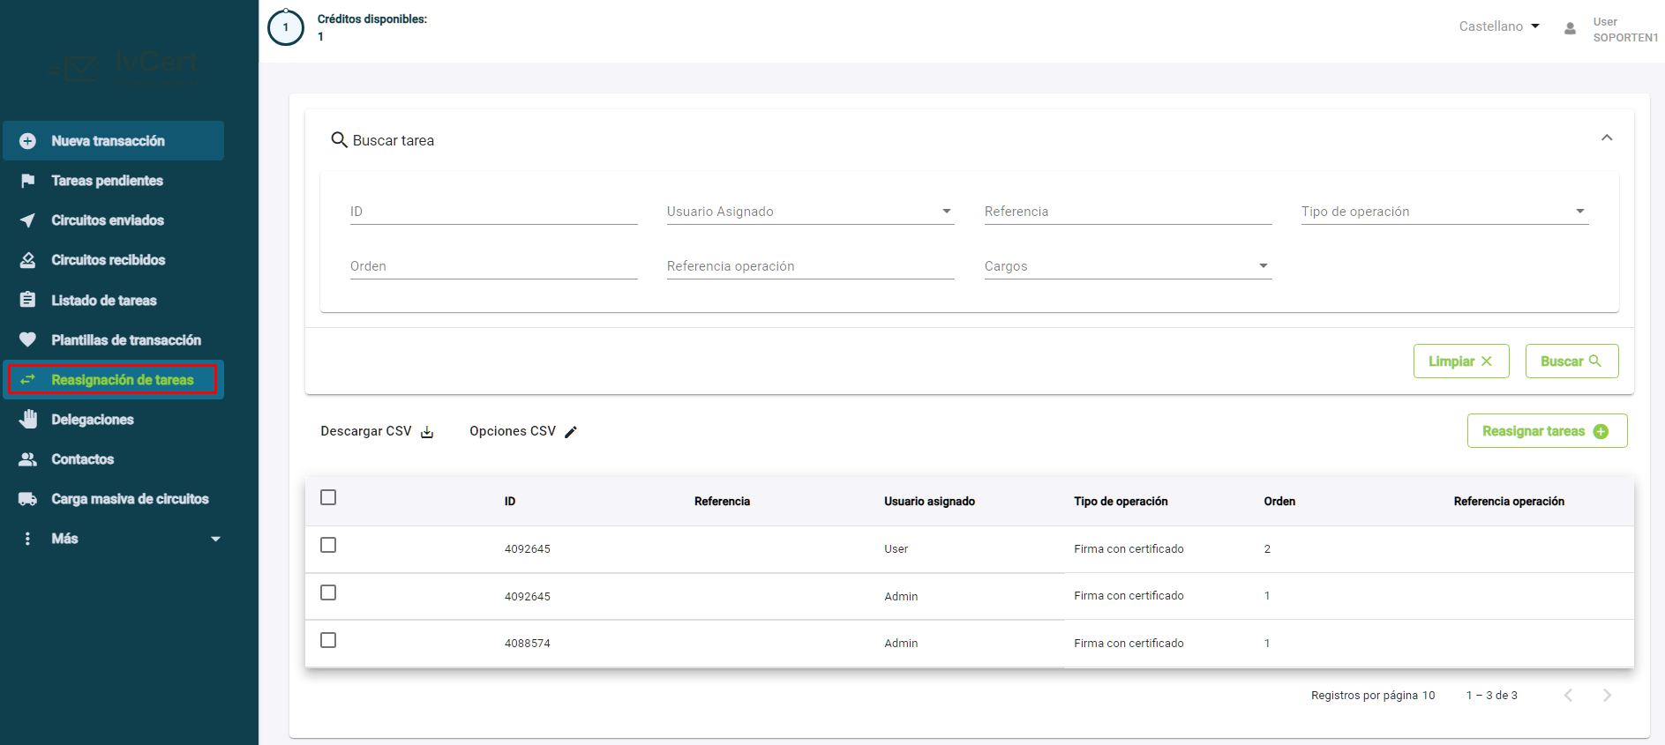Image resolution: width=1665 pixels, height=745 pixels.
Task: Go to next page of results
Action: (x=1607, y=695)
